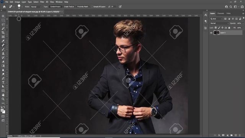Viewport: 245px width, 138px height.
Task: Open the Opacity slider dropdown
Action: (x=243, y=23)
